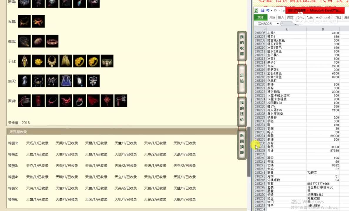Select the 共计 cell in Excel column A

(x=286, y=151)
